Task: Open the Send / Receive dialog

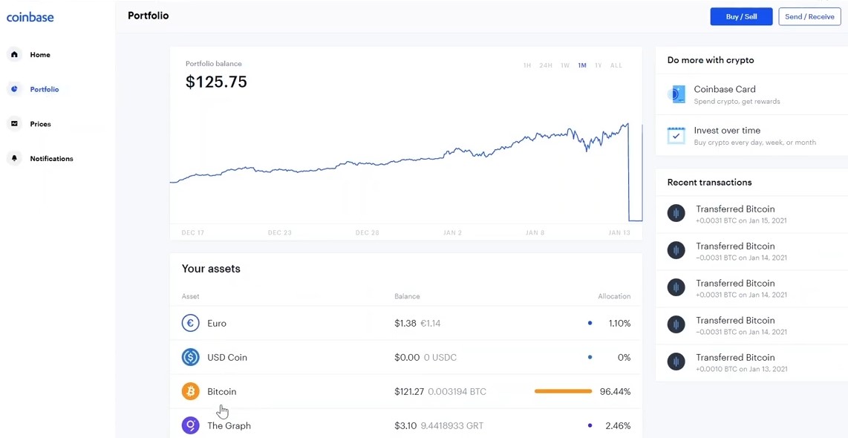Action: tap(809, 16)
